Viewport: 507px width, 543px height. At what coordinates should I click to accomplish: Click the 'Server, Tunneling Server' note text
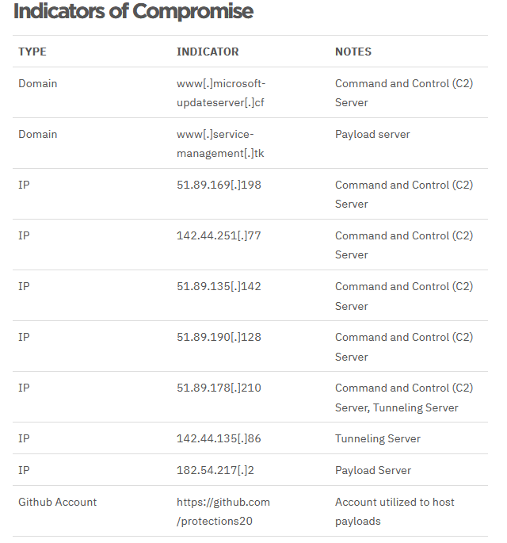(396, 407)
